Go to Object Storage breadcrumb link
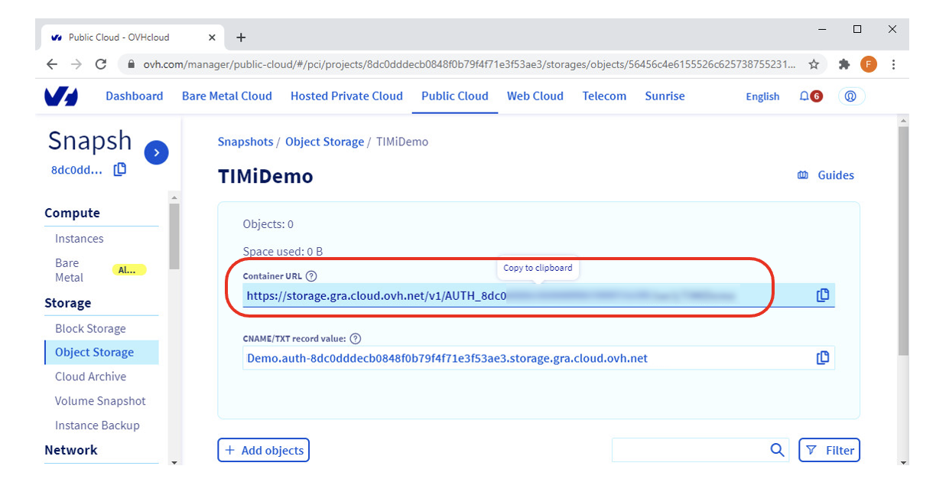 coord(324,142)
